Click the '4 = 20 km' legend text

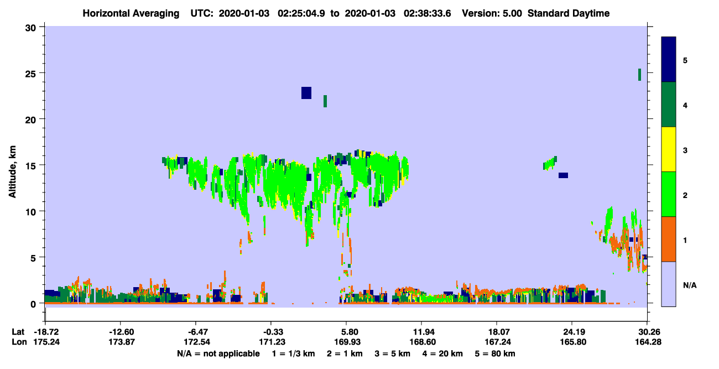tap(444, 354)
